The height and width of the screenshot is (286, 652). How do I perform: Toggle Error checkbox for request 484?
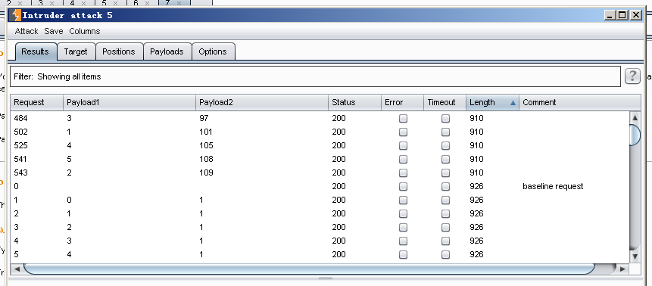click(403, 119)
